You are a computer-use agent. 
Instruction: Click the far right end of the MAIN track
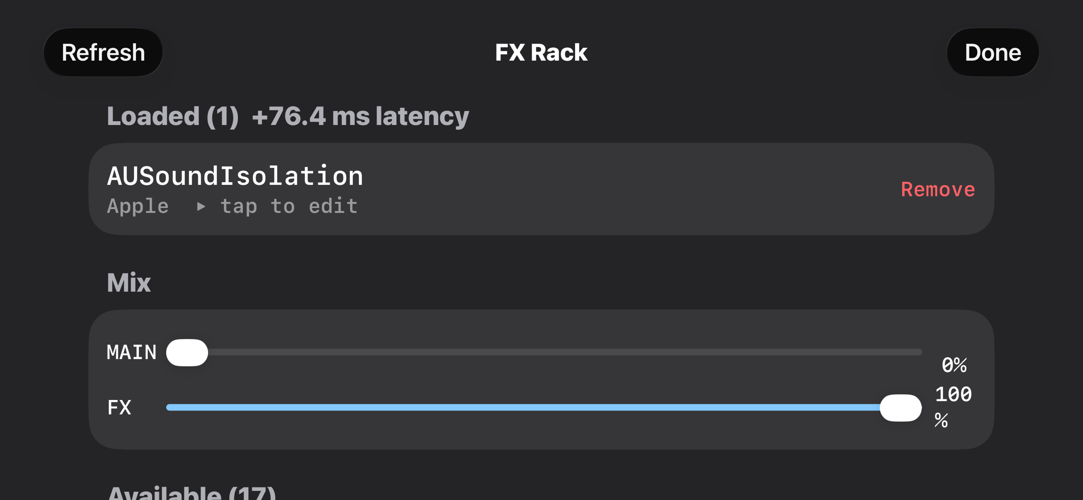coord(919,352)
